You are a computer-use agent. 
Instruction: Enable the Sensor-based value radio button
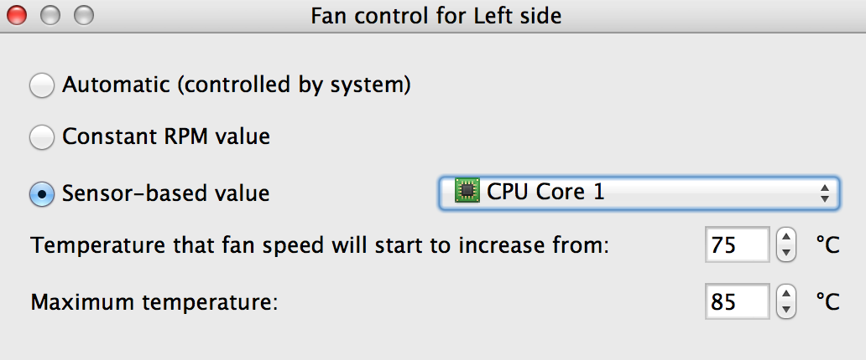[41, 194]
